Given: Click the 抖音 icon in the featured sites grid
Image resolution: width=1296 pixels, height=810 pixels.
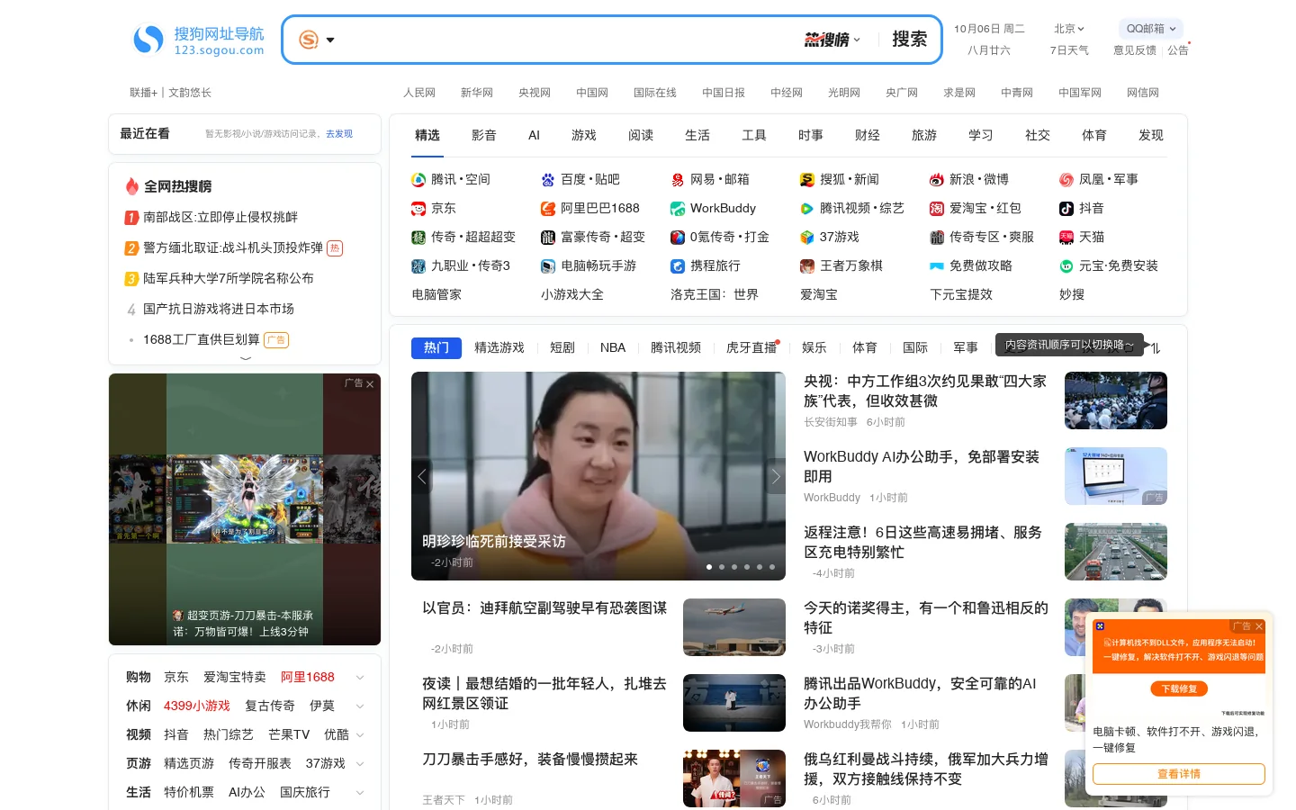Looking at the screenshot, I should 1066,209.
